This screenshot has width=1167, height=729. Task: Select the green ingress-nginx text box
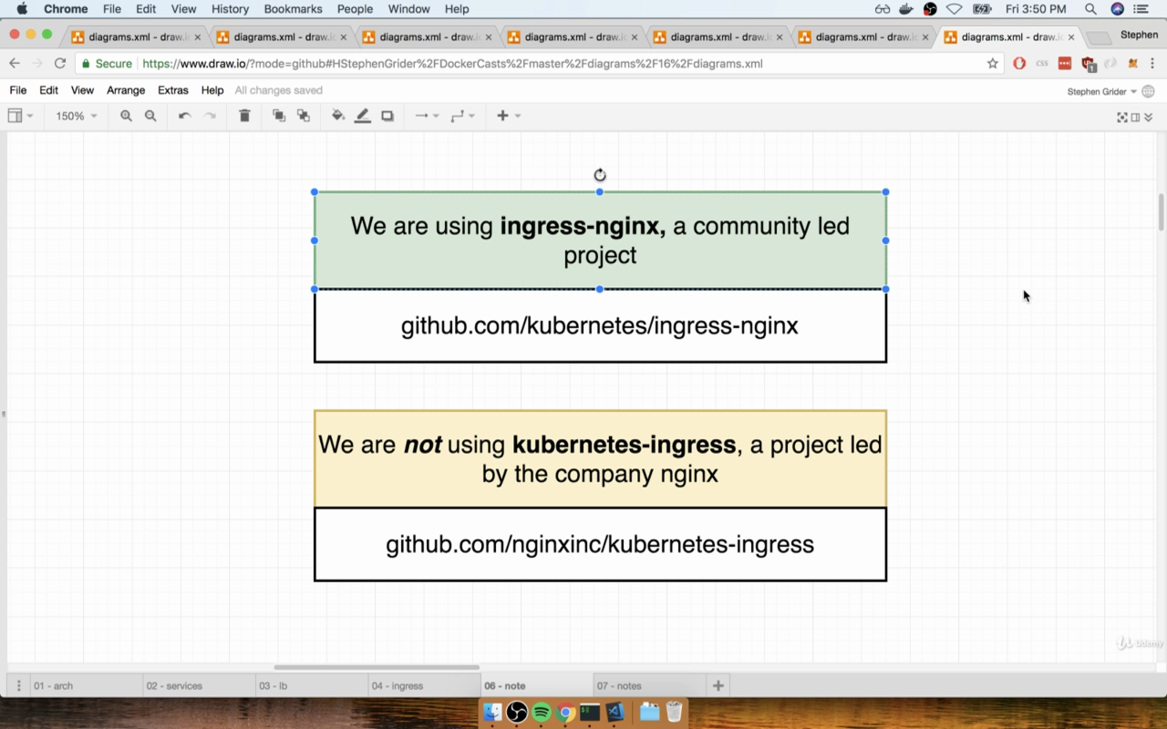click(x=600, y=241)
